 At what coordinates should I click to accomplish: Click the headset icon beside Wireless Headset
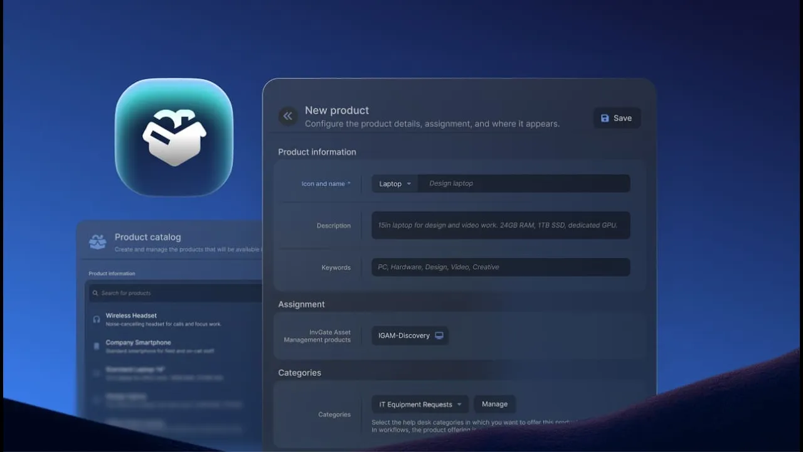[x=97, y=320]
